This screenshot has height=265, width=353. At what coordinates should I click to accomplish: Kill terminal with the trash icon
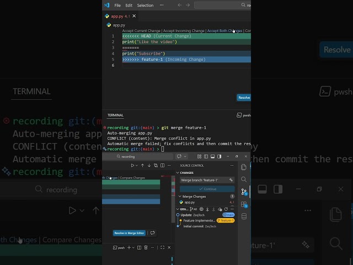click(x=146, y=248)
